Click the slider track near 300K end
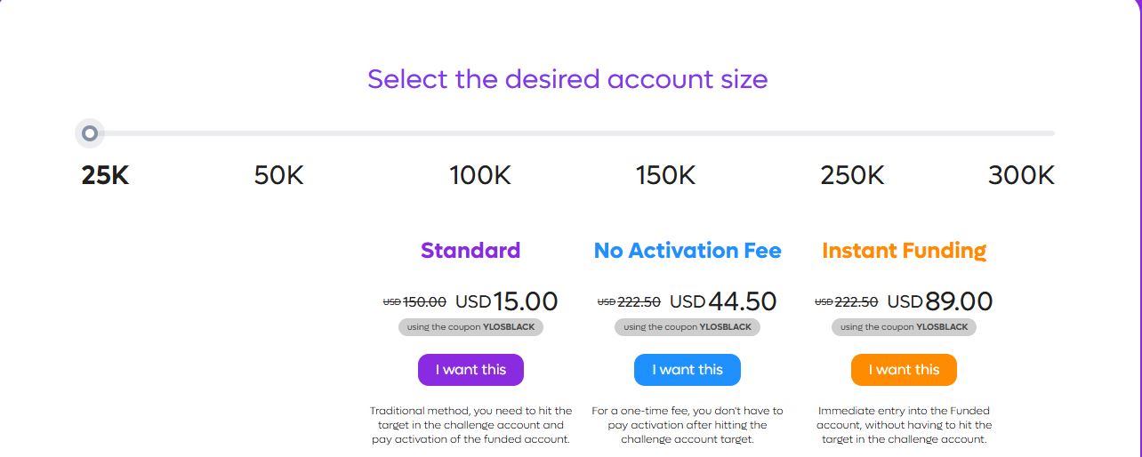Viewport: 1142px width, 457px height. point(1041,133)
